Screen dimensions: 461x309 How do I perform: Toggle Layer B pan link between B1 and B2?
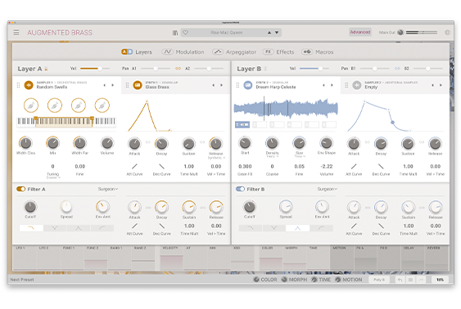(x=397, y=69)
